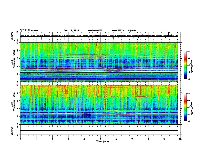Click the ch.2 color scale 'log(PSD)' unit label
203x156 pixels.
pyautogui.click(x=192, y=108)
